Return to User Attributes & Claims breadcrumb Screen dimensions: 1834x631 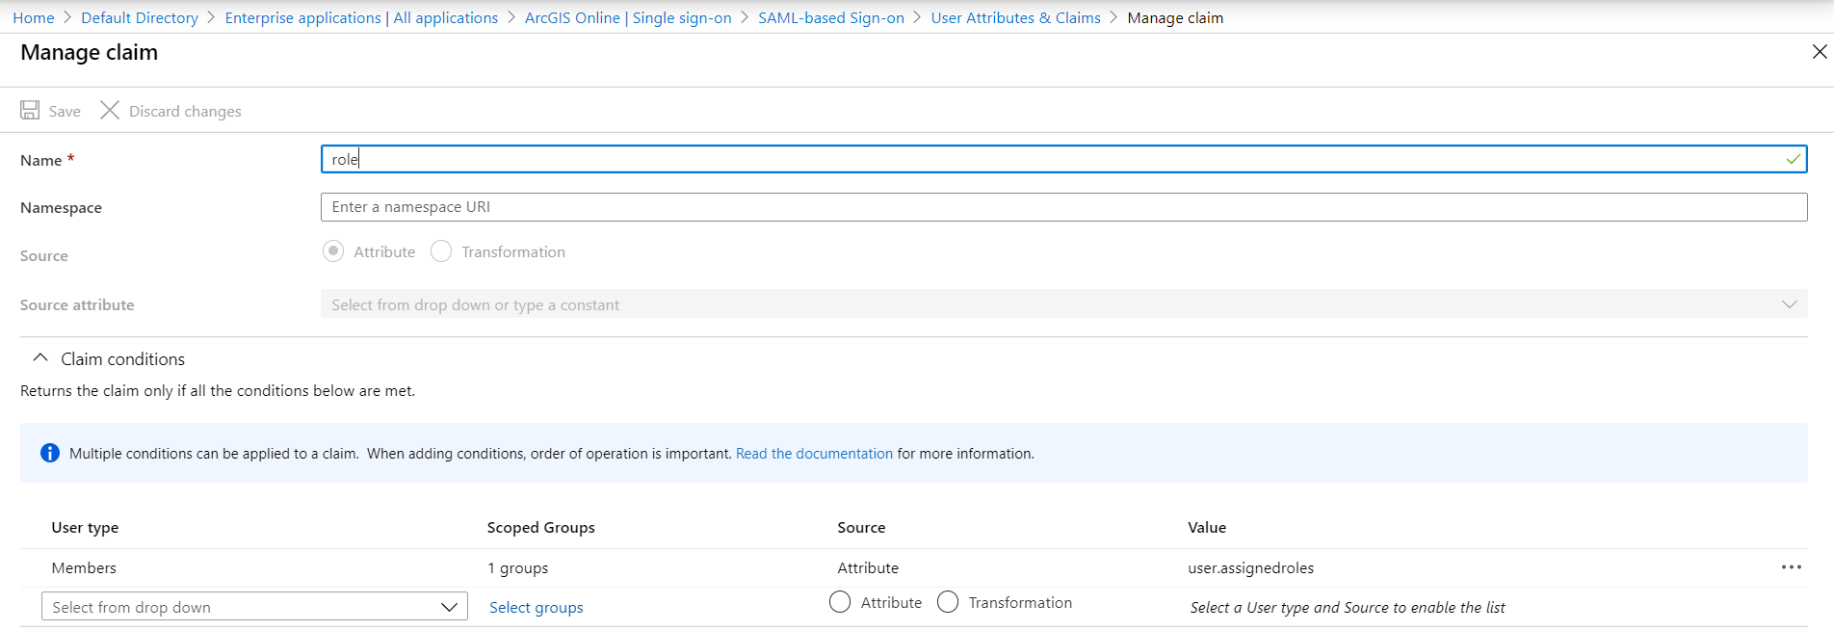[1015, 17]
